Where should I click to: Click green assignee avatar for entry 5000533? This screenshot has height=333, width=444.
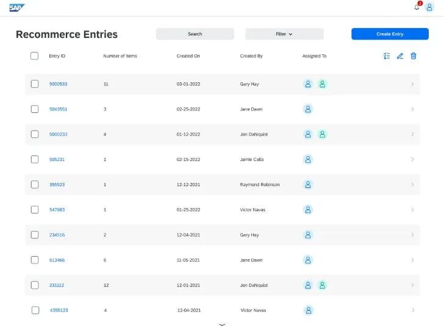point(323,84)
